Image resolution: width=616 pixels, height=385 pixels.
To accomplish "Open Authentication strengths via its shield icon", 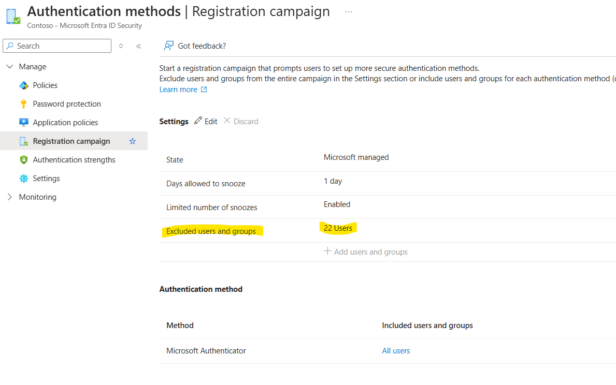I will [x=23, y=159].
